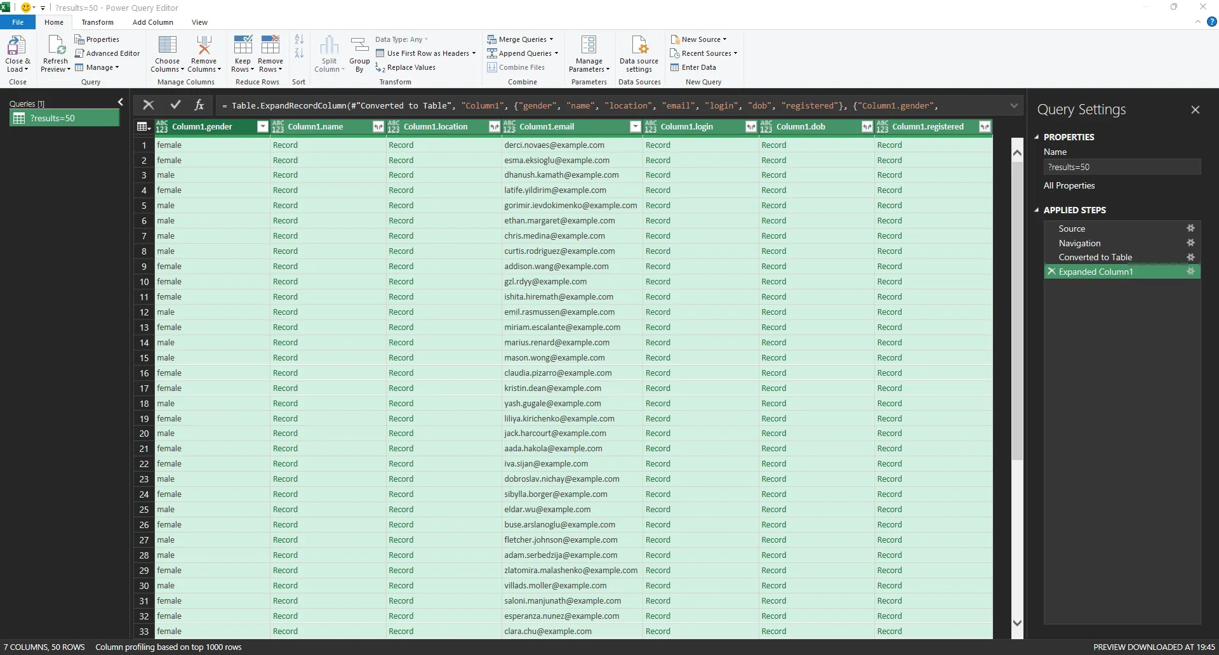
Task: Switch to the Home tab
Action: tap(54, 22)
